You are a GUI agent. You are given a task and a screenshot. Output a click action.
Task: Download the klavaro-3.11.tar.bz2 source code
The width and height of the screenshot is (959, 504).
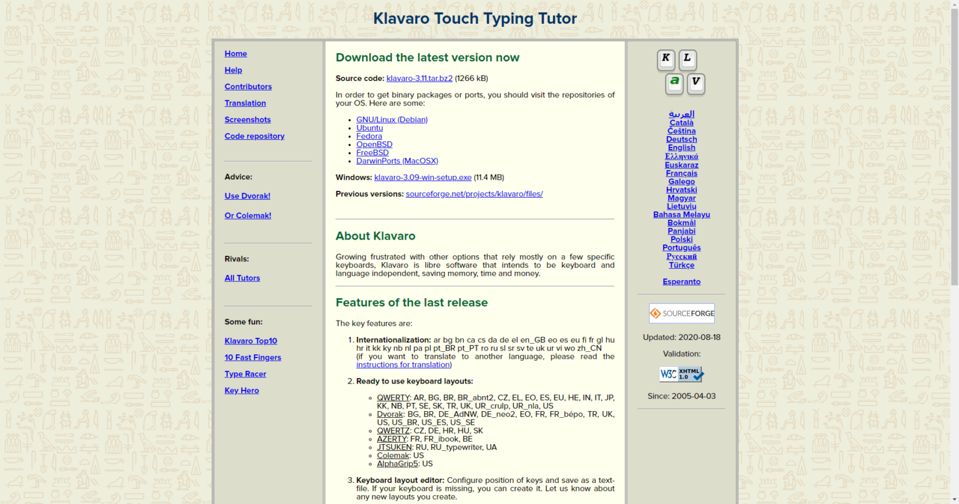click(x=419, y=79)
